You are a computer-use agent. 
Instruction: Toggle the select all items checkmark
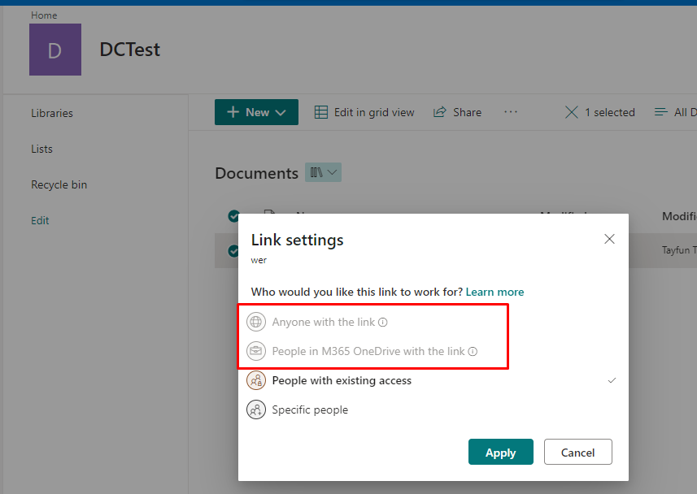click(234, 216)
